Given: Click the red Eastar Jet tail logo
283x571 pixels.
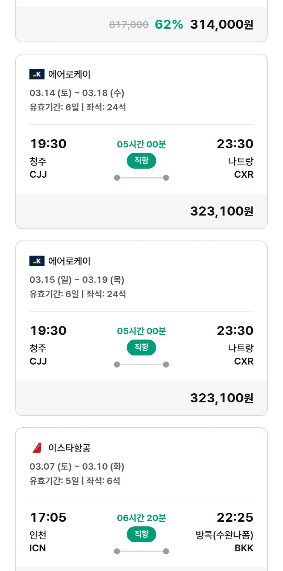Looking at the screenshot, I should (37, 448).
